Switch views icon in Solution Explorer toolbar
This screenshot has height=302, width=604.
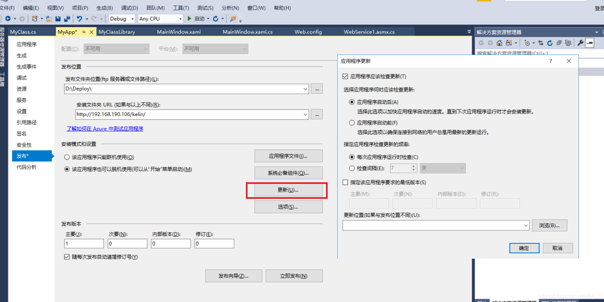tap(509, 43)
